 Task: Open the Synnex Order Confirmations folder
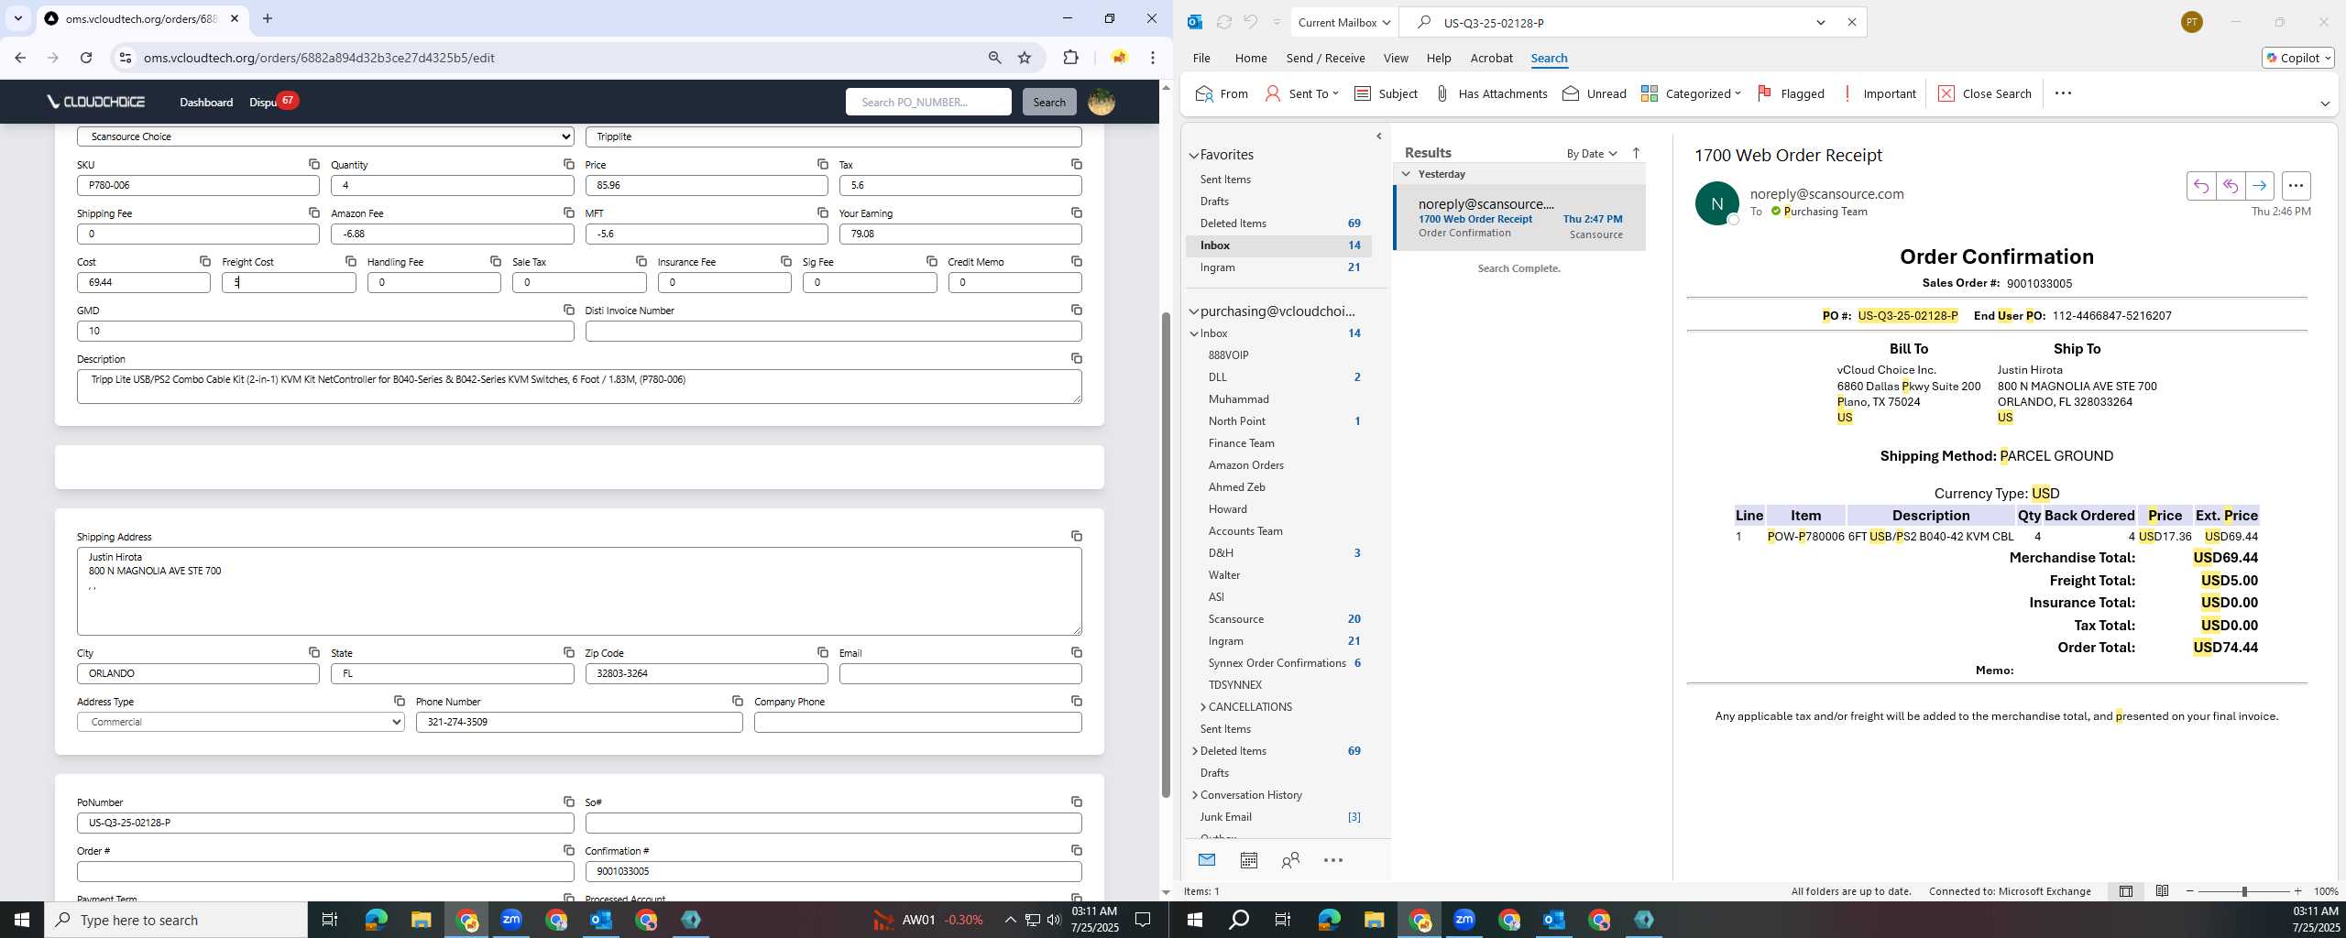[1277, 663]
